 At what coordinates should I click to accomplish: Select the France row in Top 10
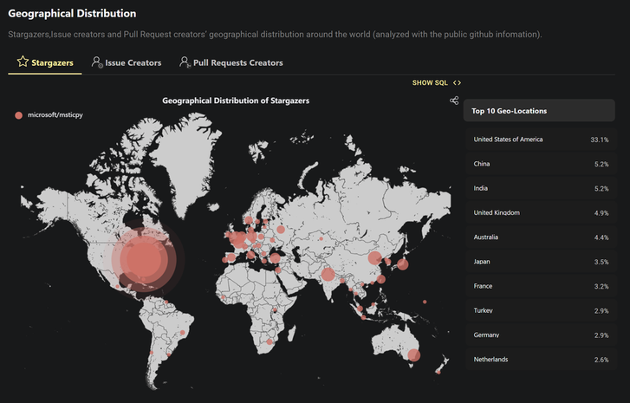(x=541, y=286)
